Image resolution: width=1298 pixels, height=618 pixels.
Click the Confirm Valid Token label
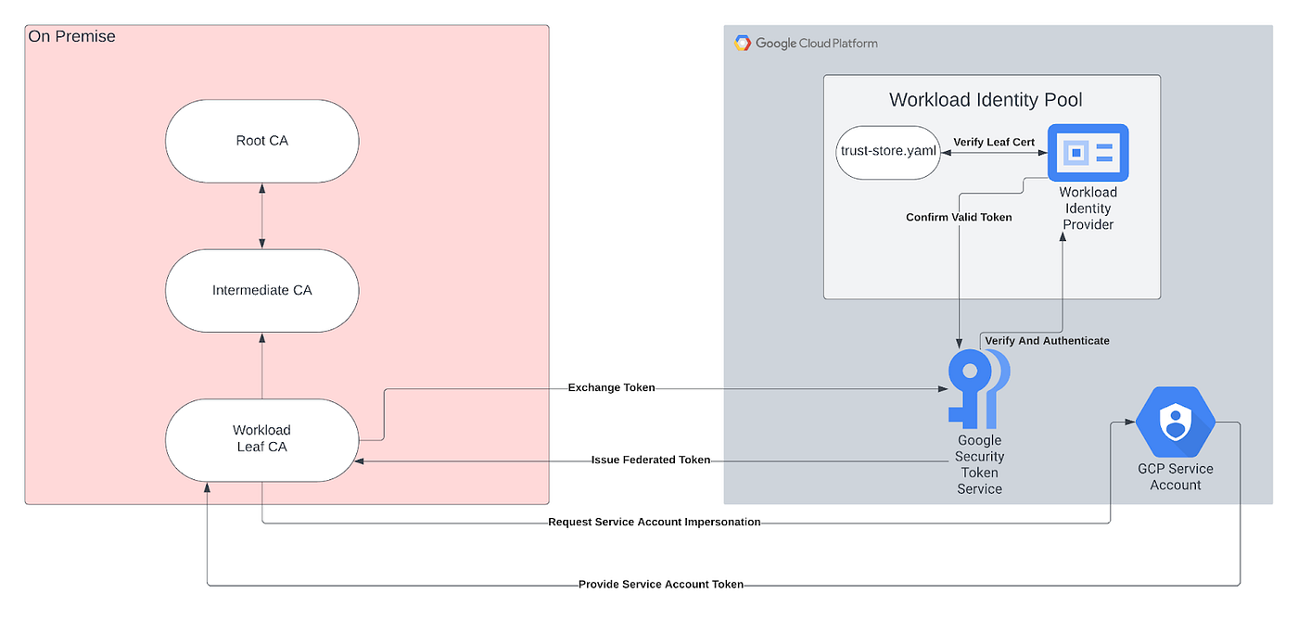click(959, 217)
